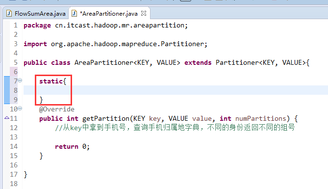Click line number 14 in the gutter
Viewport: 328px width, 189px height.
[14, 146]
